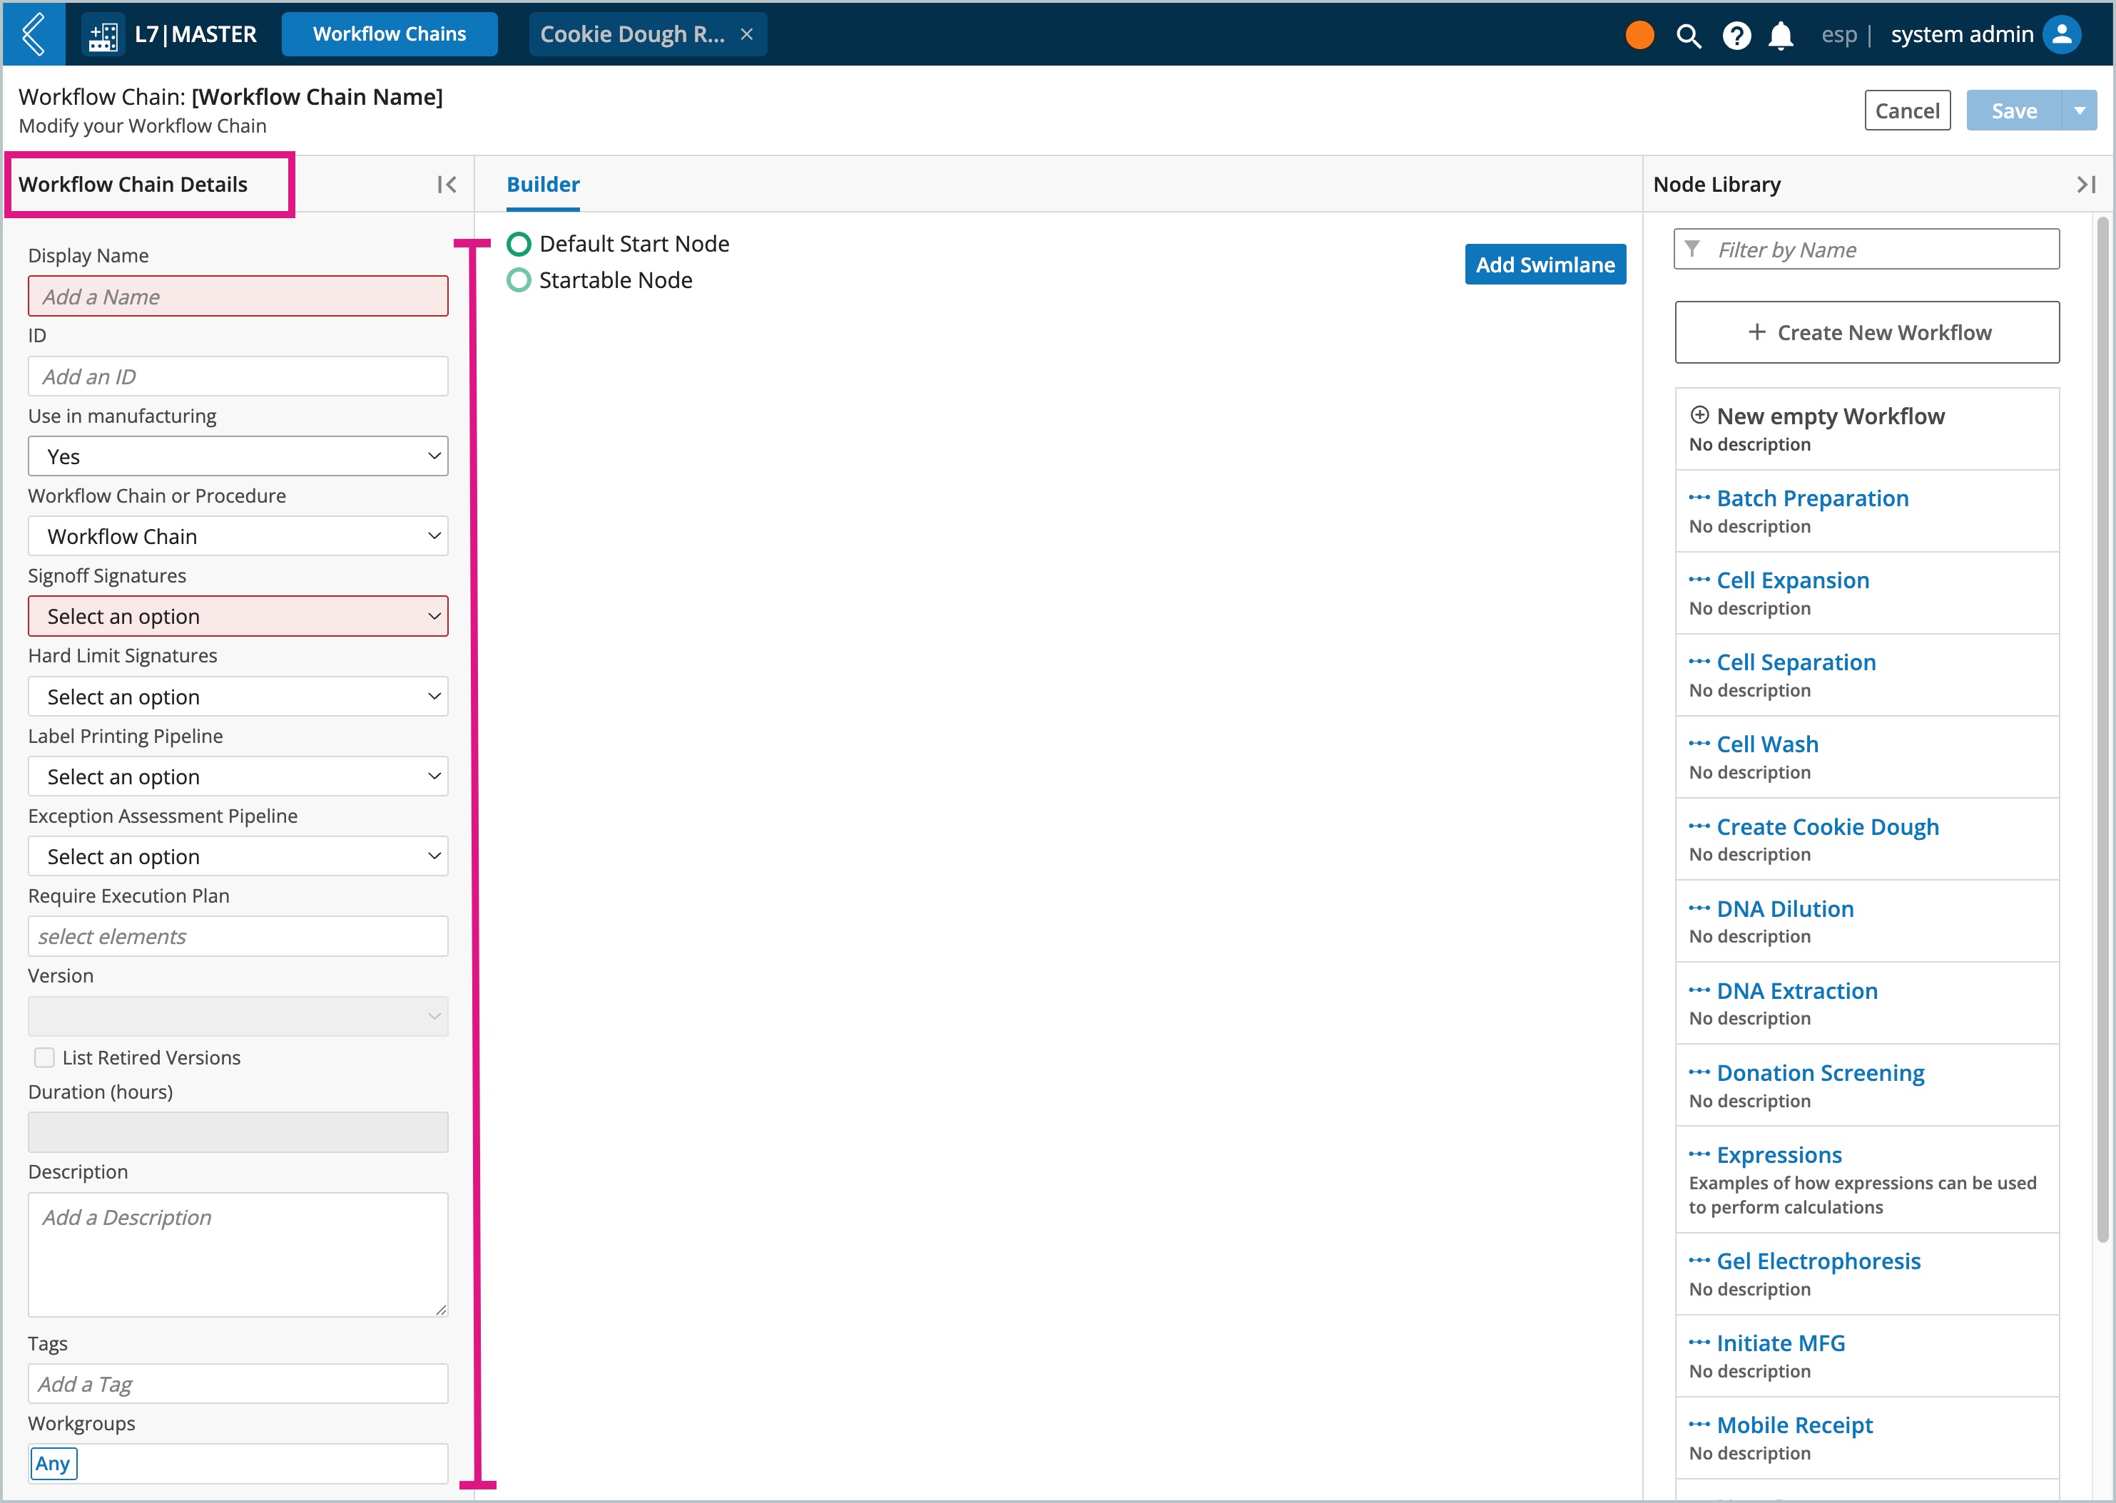Image resolution: width=2116 pixels, height=1503 pixels.
Task: Click the Cell Wash node icon
Action: [1699, 744]
